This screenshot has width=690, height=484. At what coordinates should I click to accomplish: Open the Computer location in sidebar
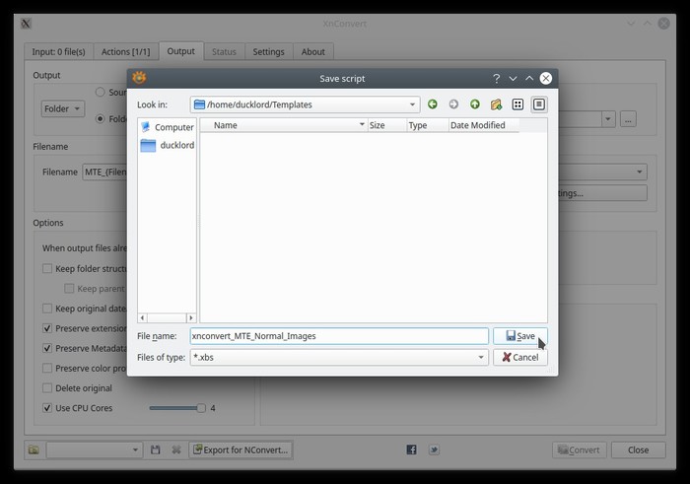tap(168, 127)
